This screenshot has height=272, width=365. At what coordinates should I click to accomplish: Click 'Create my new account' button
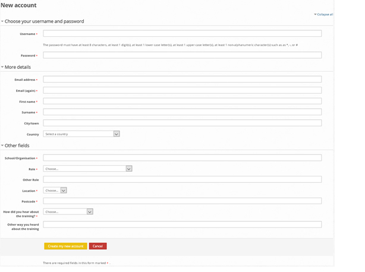pyautogui.click(x=65, y=246)
